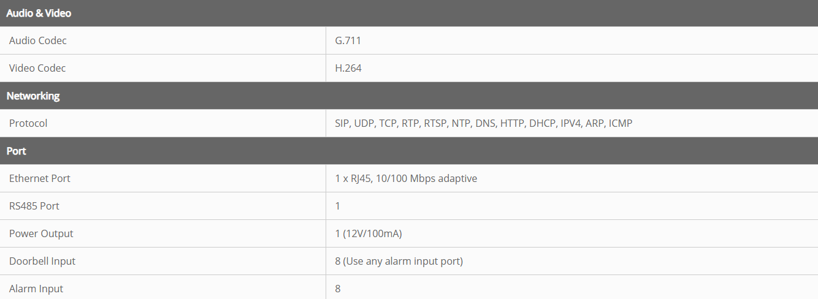Click the Networking section header
Image resolution: width=818 pixels, height=299 pixels.
pos(33,96)
